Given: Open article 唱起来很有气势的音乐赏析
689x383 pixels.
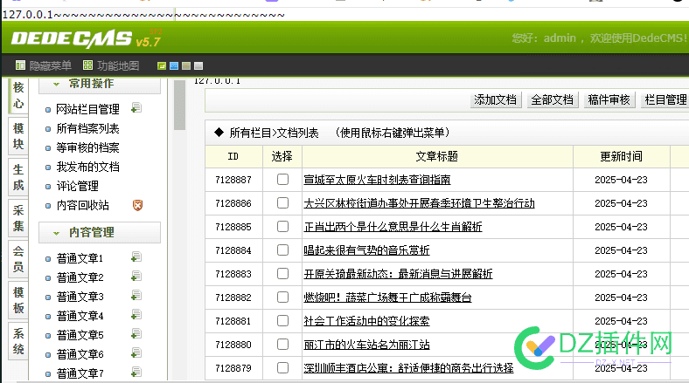Looking at the screenshot, I should pos(366,250).
